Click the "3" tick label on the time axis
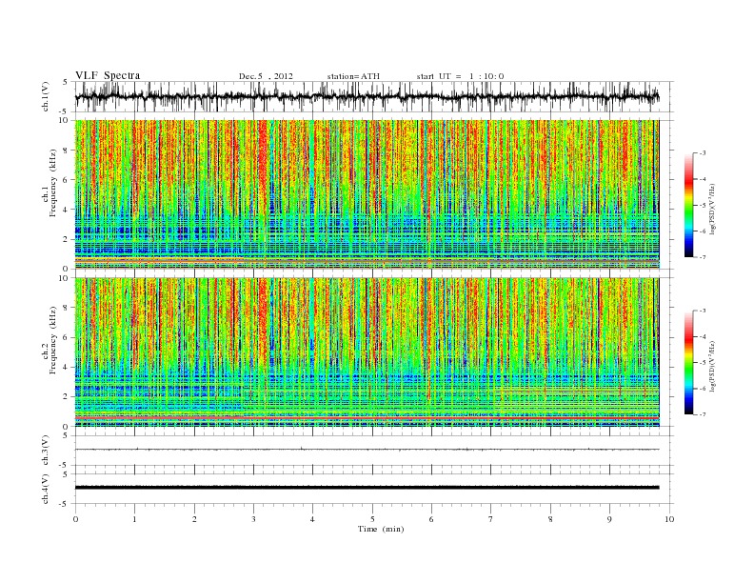The width and height of the screenshot is (754, 583). (253, 519)
